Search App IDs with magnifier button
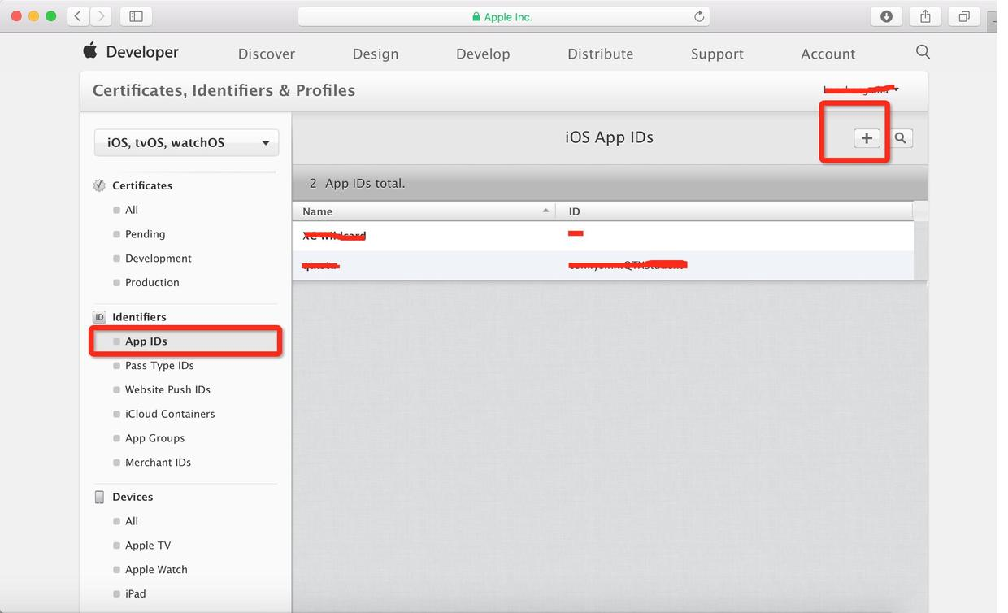Viewport: 1008px width, 613px height. 901,138
